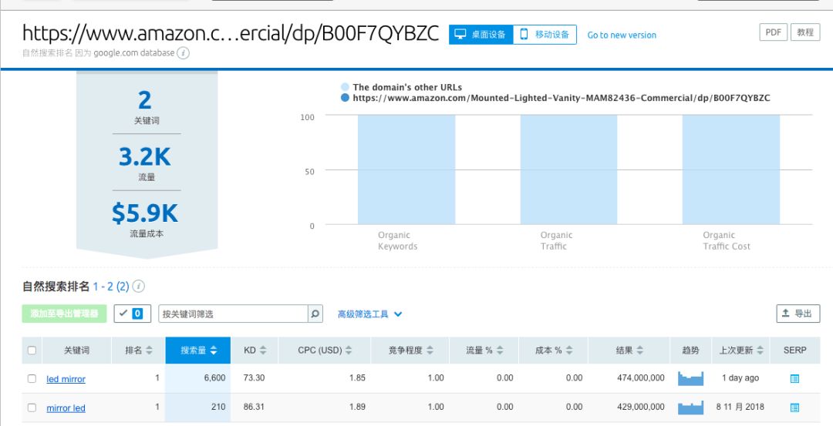Click info icon beside 自然搜索排名 heading

(139, 287)
